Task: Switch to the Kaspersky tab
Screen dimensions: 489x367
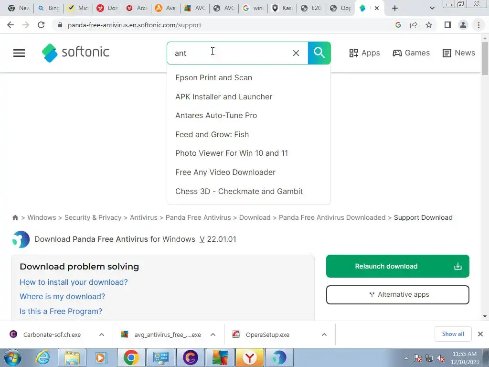Action: 283,8
